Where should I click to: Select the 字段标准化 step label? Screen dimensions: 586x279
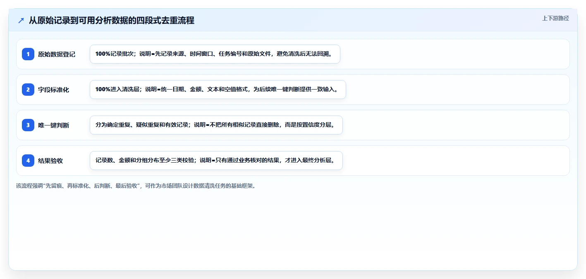tap(53, 90)
